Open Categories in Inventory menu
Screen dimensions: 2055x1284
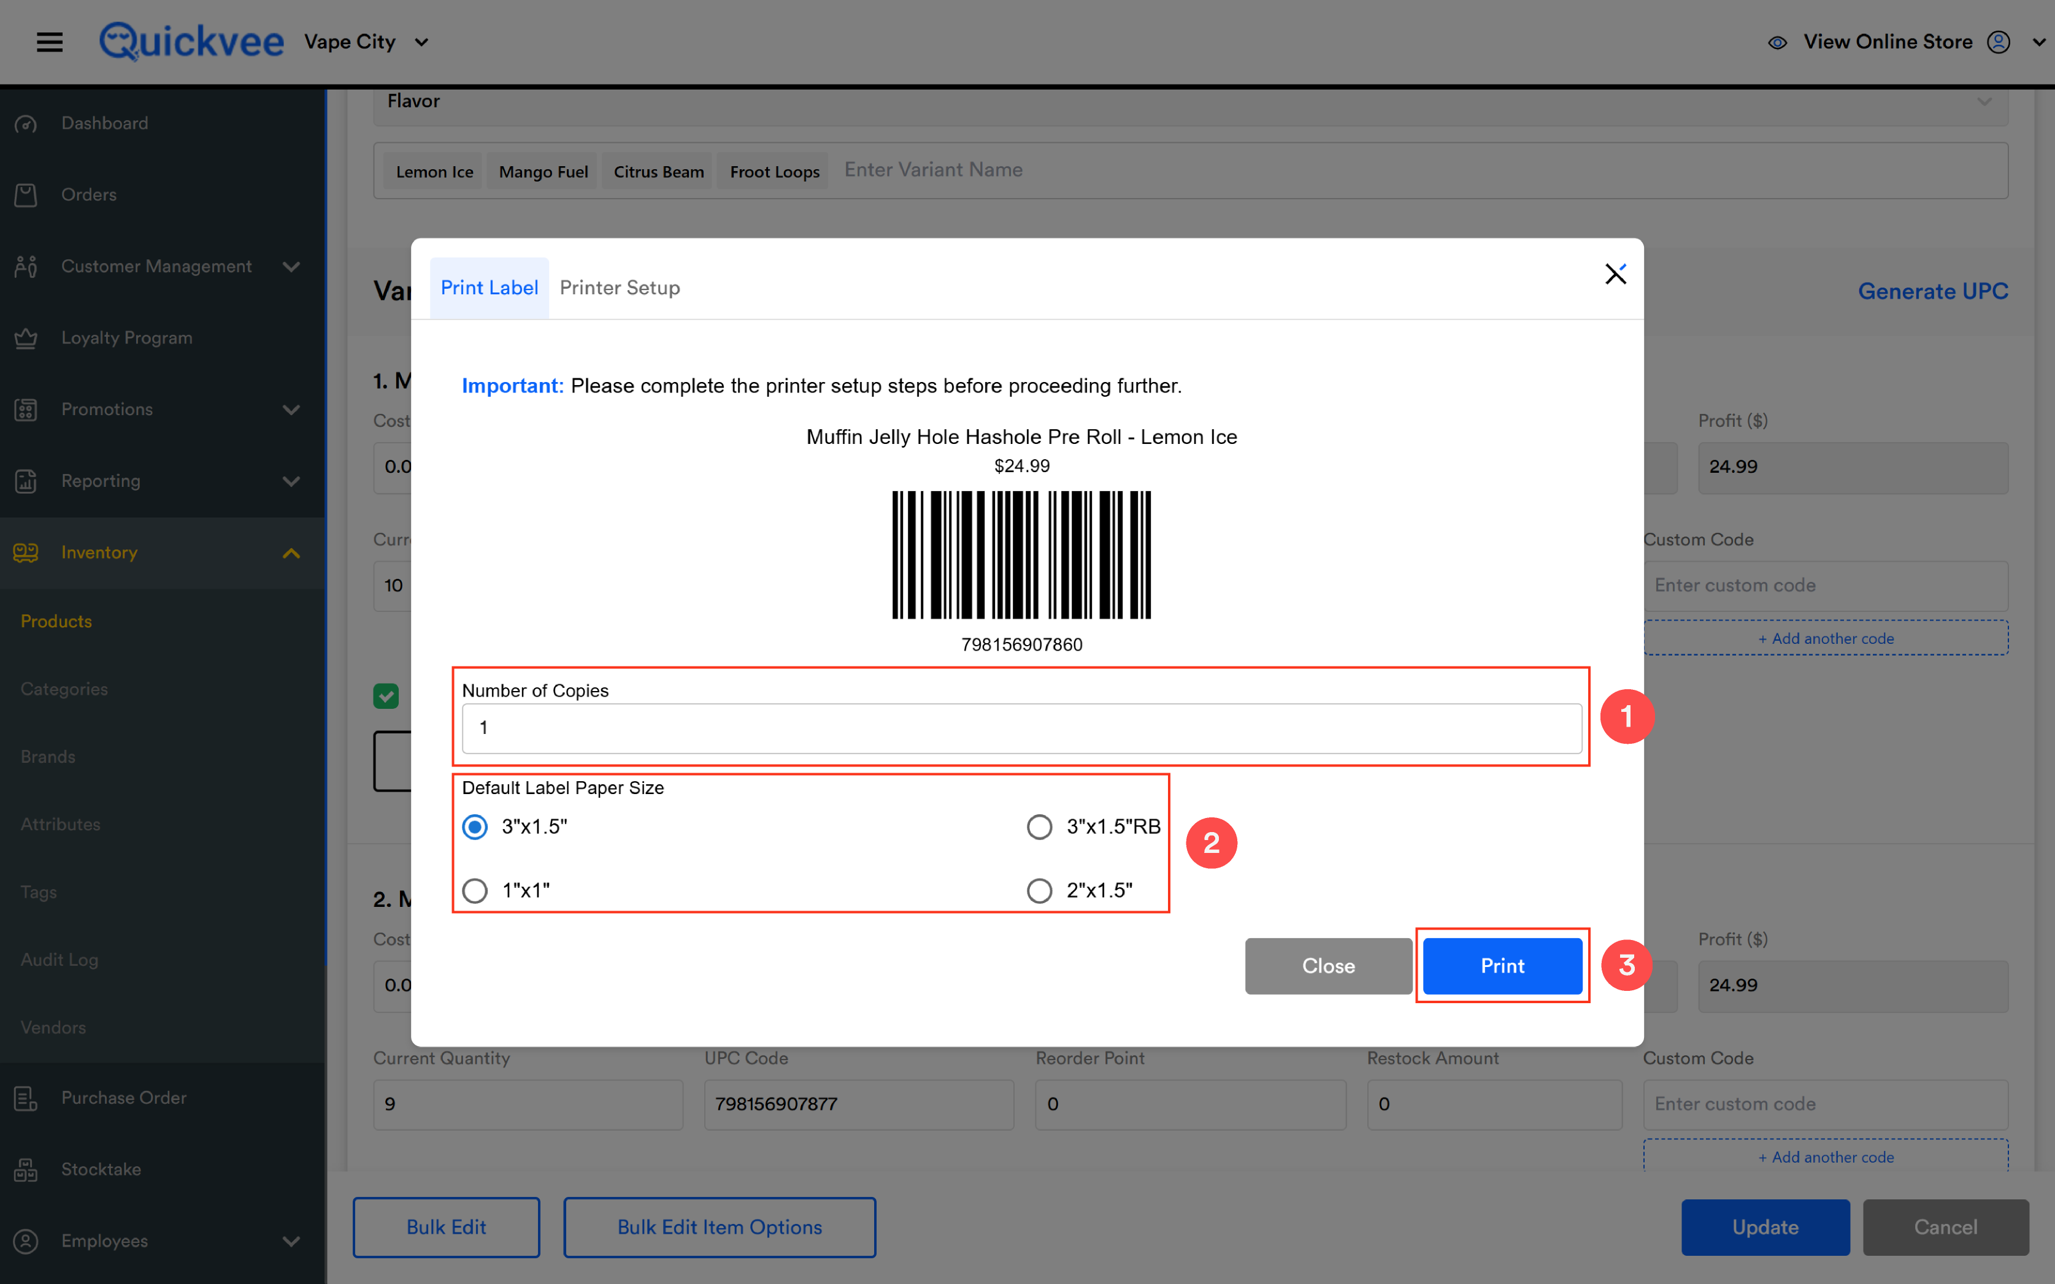[x=64, y=689]
